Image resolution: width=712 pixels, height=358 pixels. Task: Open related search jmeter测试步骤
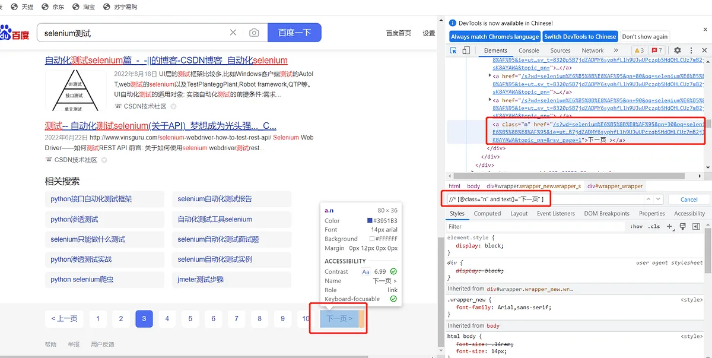(231, 280)
